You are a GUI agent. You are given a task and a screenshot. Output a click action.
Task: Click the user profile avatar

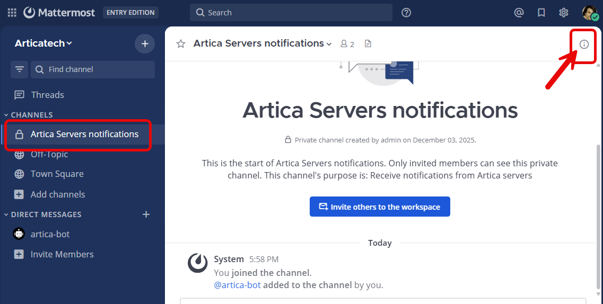(x=589, y=13)
